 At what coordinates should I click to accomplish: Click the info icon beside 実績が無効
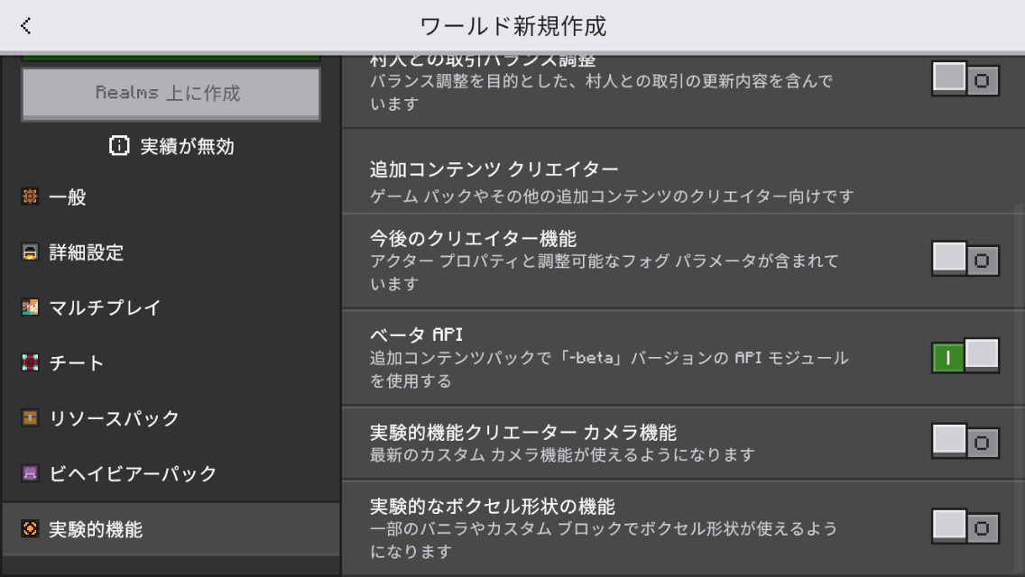coord(119,146)
